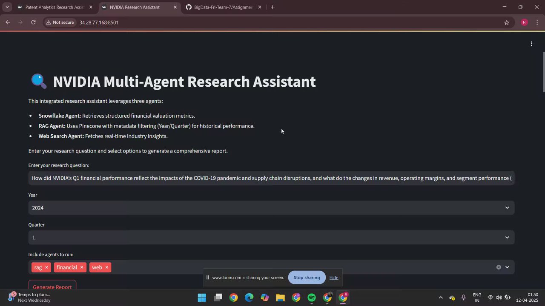545x306 pixels.
Task: Close the Patent Analytics tab
Action: (x=91, y=7)
